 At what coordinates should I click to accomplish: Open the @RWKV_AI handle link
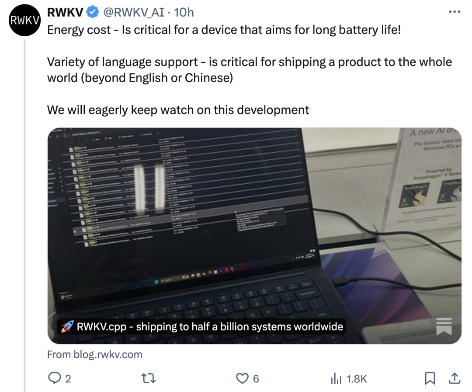pos(134,12)
